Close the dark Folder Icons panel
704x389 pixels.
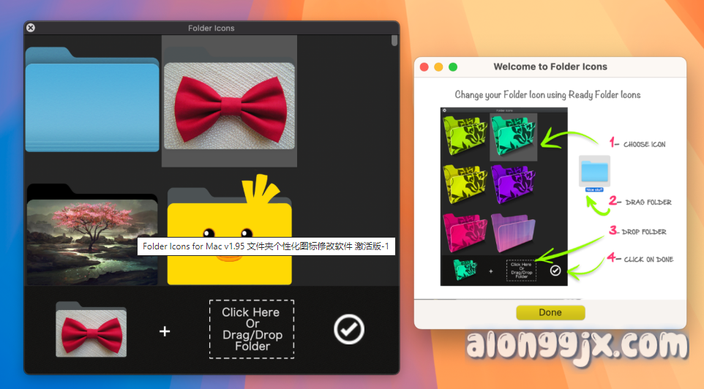click(x=31, y=28)
